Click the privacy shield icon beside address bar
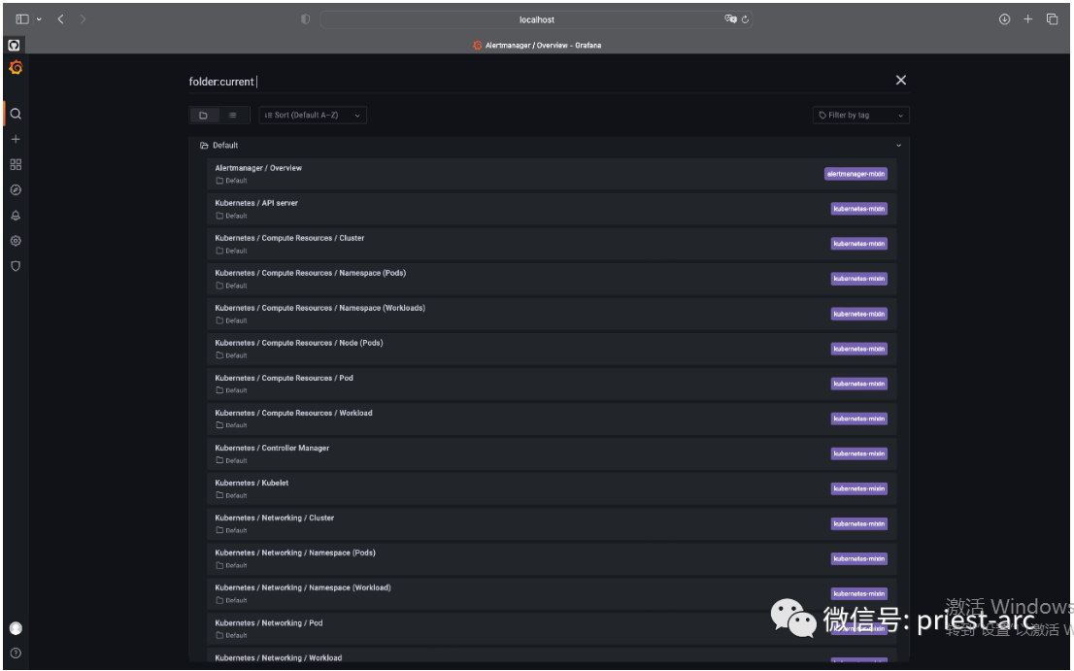The width and height of the screenshot is (1074, 671). tap(306, 19)
